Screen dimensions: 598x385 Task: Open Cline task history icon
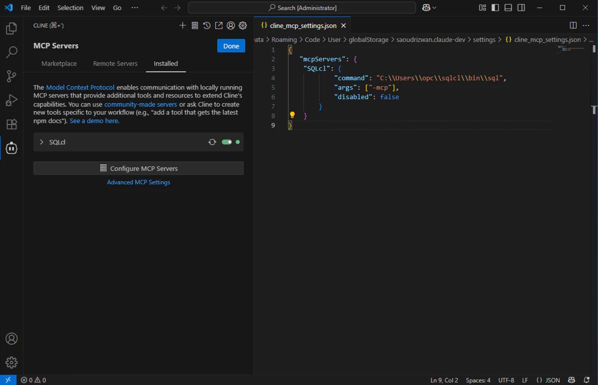point(207,25)
